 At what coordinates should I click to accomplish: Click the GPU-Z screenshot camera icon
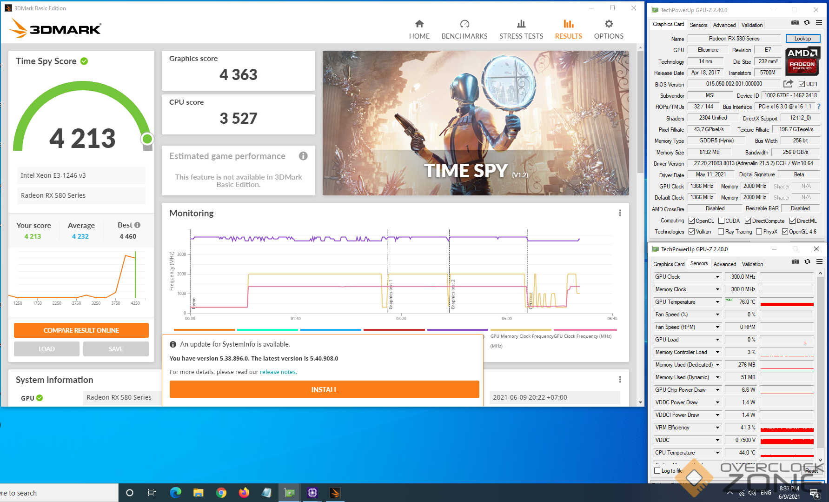click(795, 23)
